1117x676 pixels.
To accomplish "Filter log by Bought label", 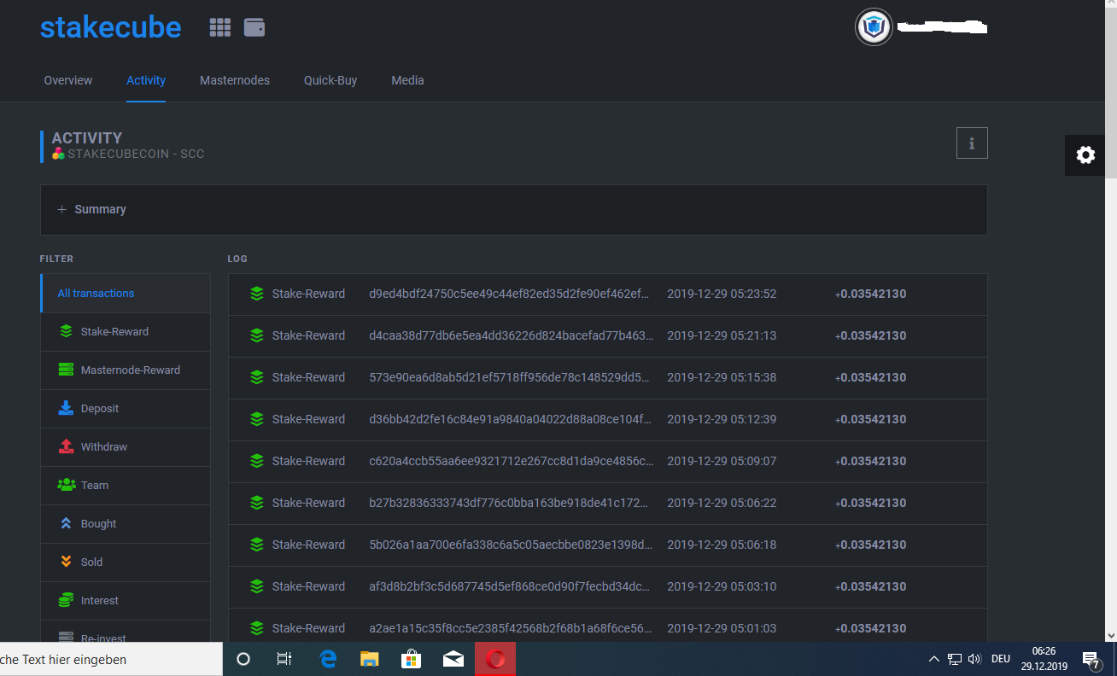I will point(98,524).
